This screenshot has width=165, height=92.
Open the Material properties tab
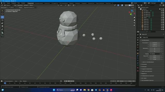[x=138, y=68]
